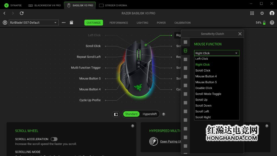Open the Lighting tab
The width and height of the screenshot is (277, 156).
point(142,23)
